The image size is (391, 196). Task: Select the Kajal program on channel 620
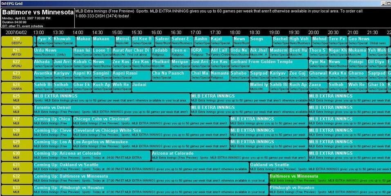tap(221, 41)
